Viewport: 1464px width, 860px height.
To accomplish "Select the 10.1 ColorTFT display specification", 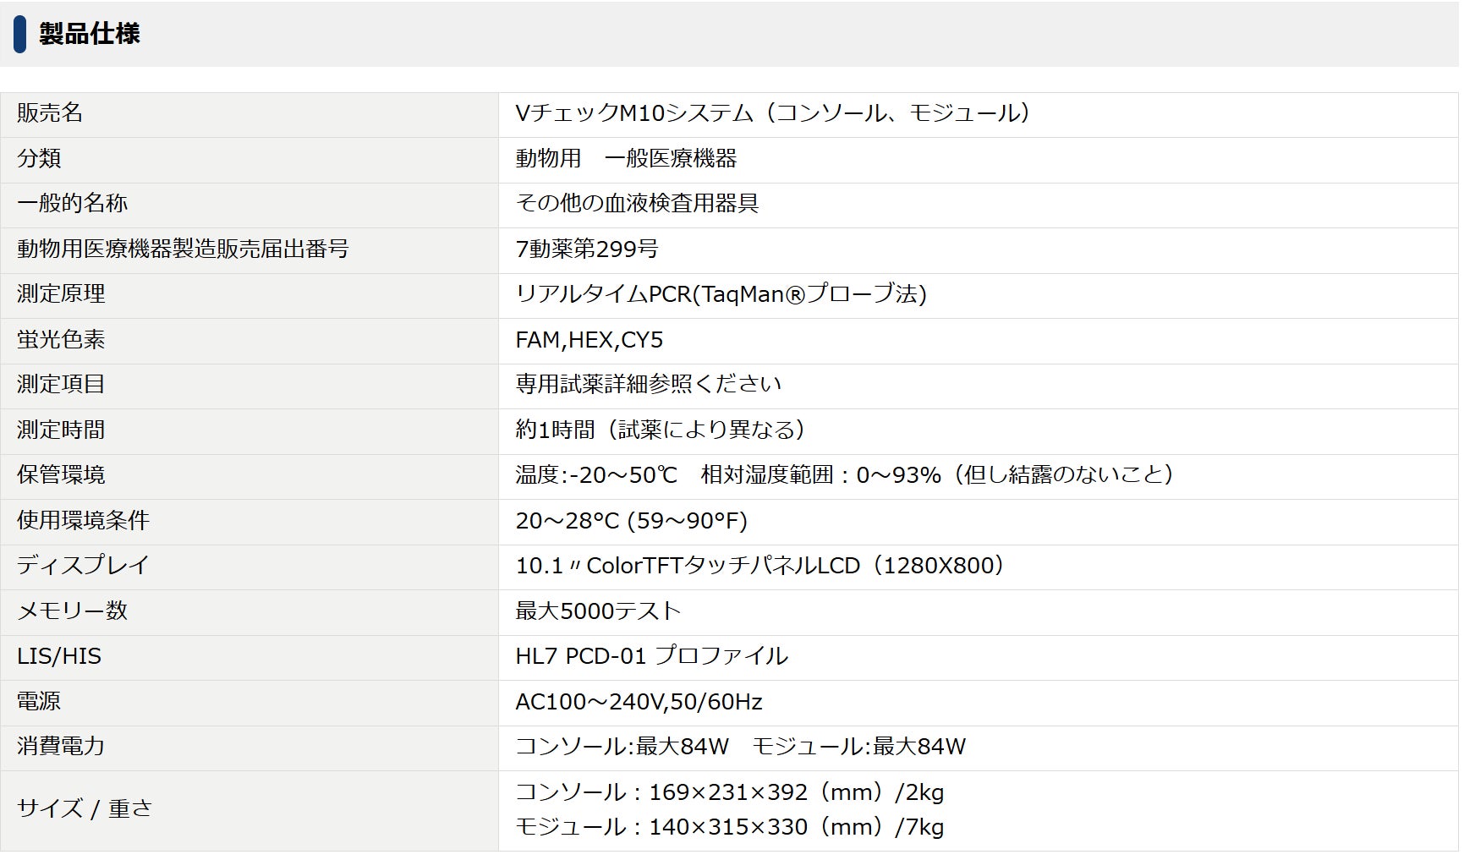I will click(759, 566).
